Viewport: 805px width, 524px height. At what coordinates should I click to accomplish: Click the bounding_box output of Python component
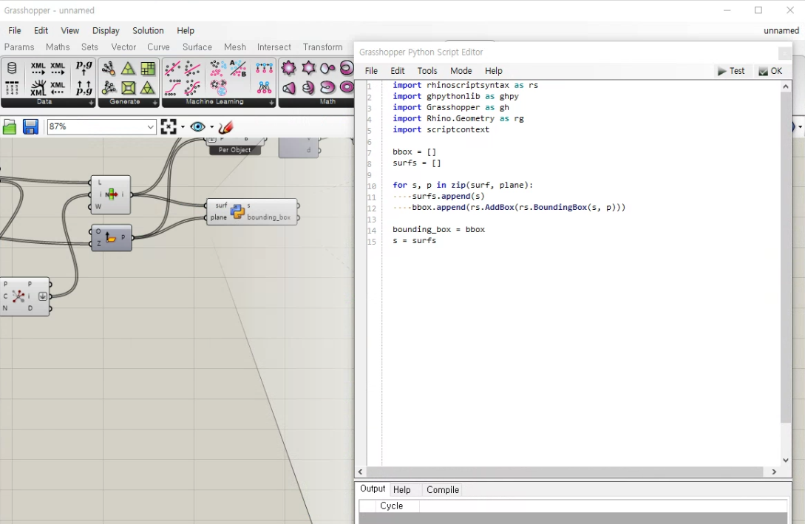(269, 217)
